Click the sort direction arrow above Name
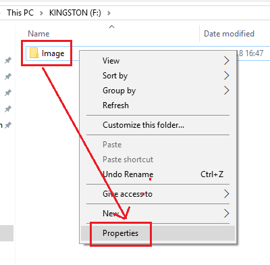Image resolution: width=270 pixels, height=265 pixels. [111, 27]
